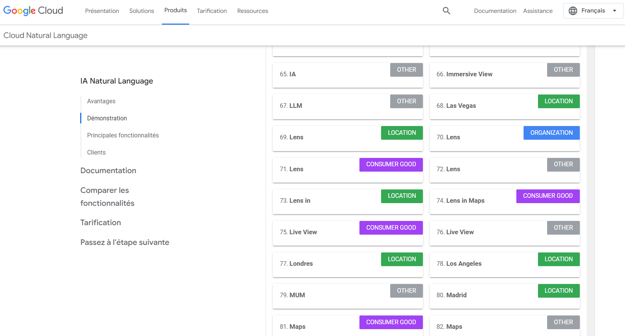
Task: Click OTHER tag on MUM card
Action: [x=407, y=291]
